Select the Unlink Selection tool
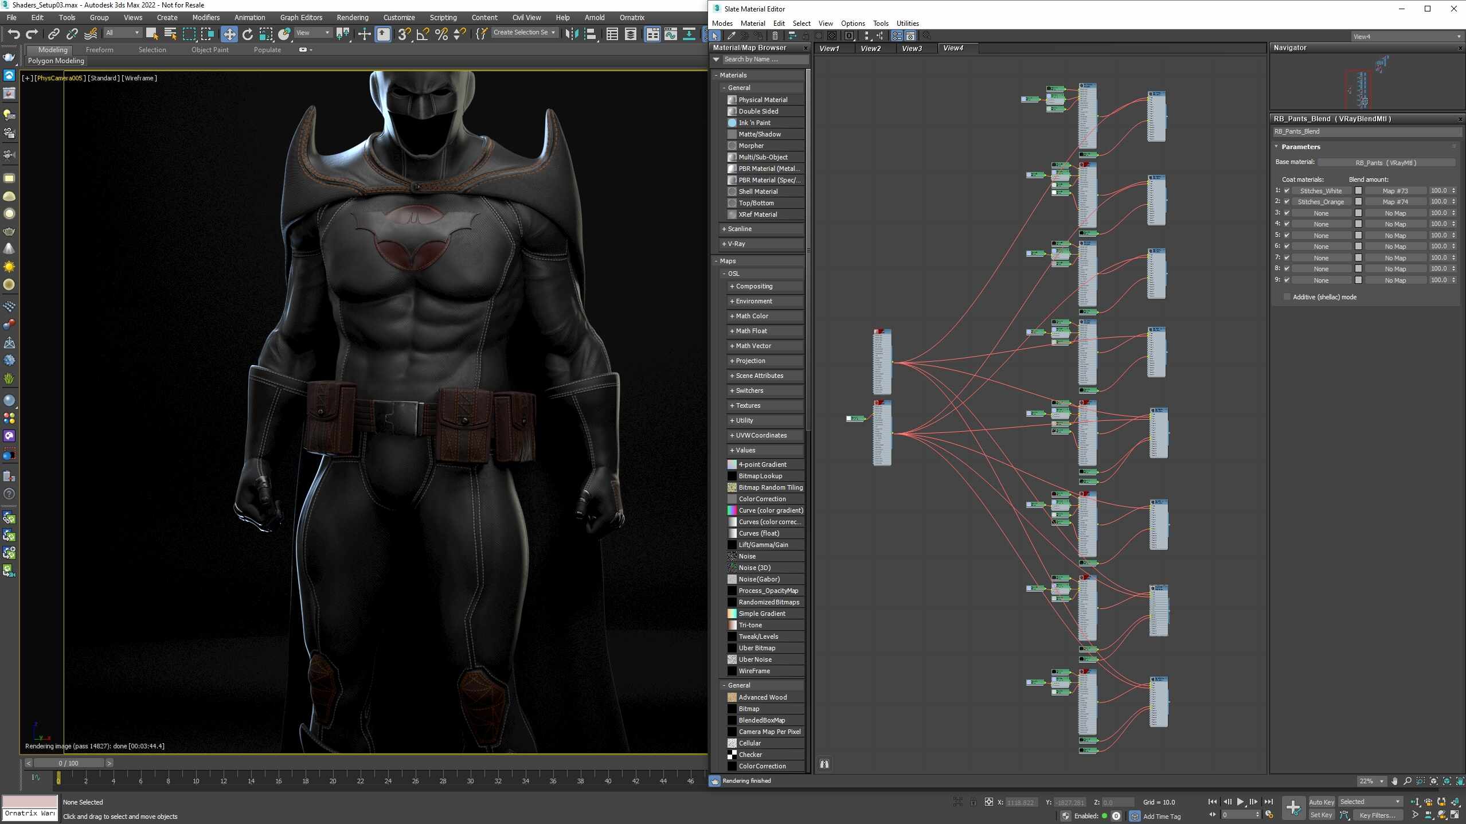This screenshot has width=1466, height=824. 72,34
